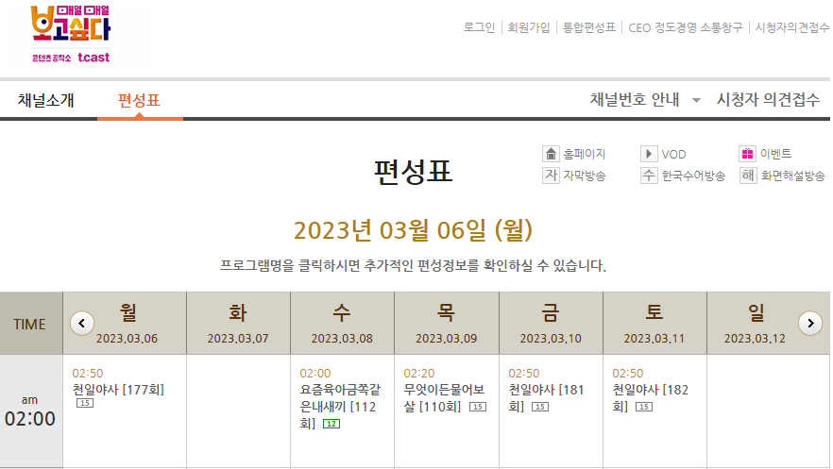Viewport: 833px width, 469px height.
Task: Go to next week with right arrow
Action: click(810, 323)
